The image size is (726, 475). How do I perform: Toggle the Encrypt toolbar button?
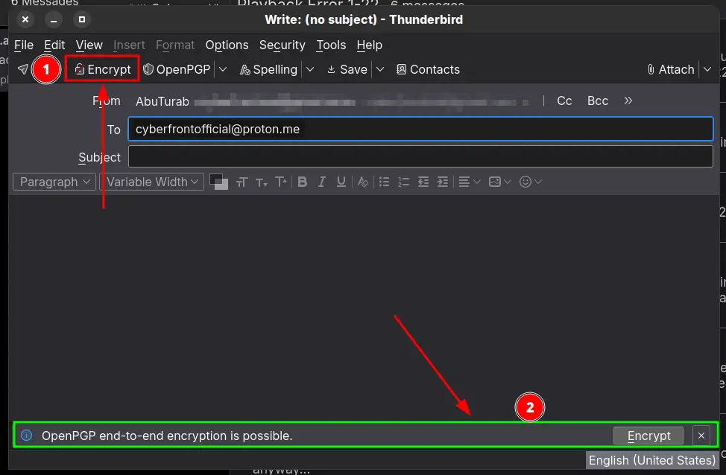(x=103, y=69)
